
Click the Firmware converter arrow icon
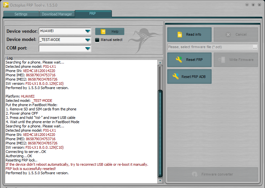[x=195, y=174]
